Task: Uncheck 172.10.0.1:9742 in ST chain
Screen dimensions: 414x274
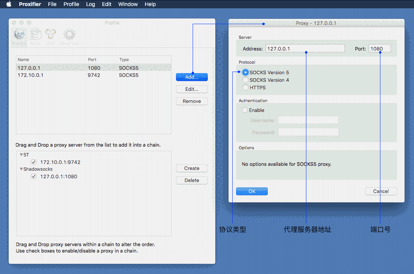Action: tap(34, 162)
